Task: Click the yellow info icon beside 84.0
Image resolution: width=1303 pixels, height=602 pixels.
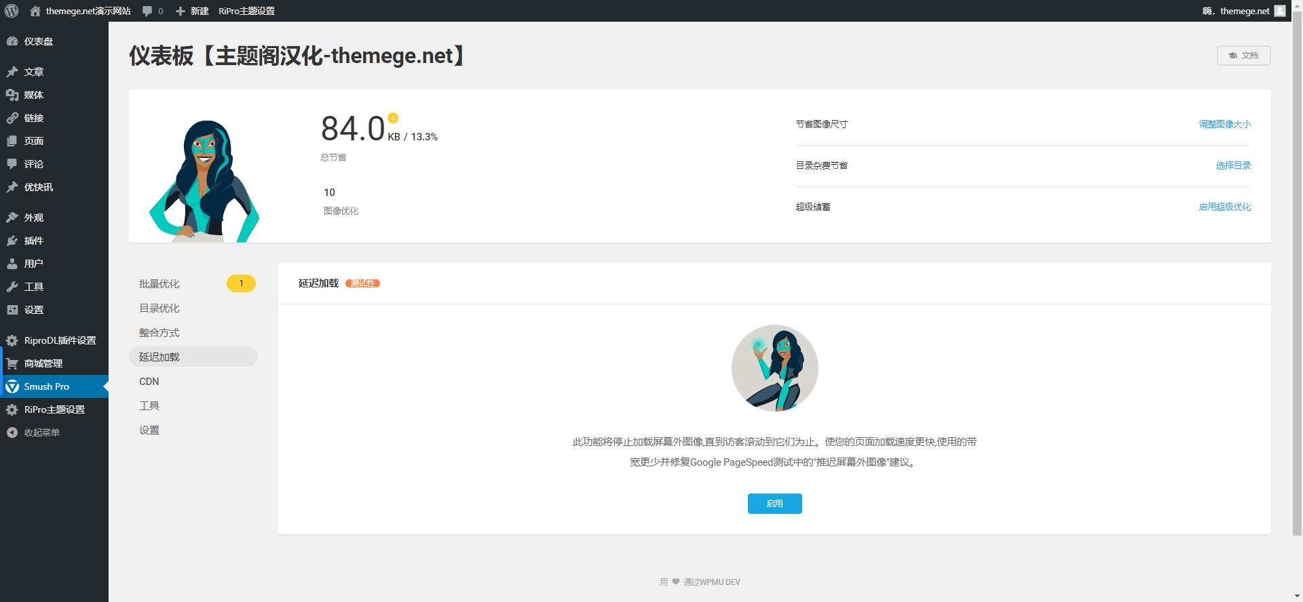Action: [393, 118]
